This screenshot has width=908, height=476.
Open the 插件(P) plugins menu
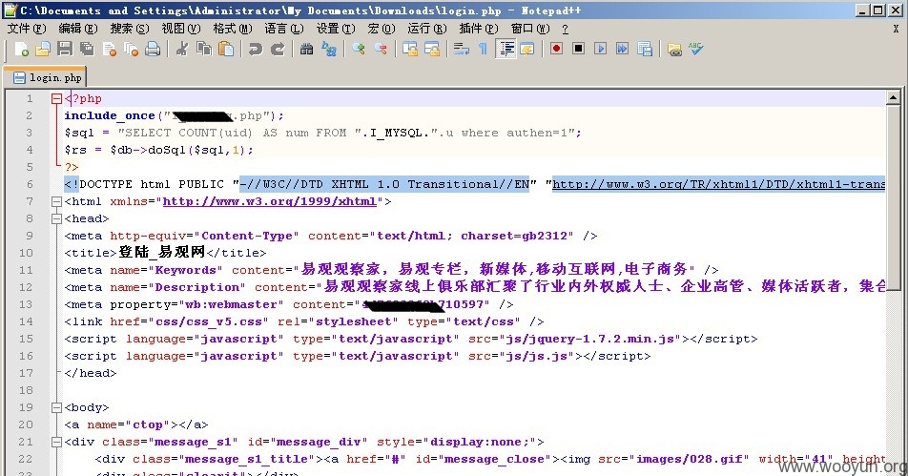(479, 29)
